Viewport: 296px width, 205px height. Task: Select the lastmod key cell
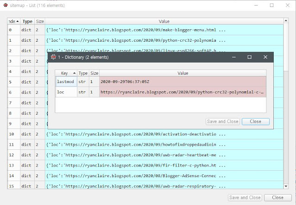(x=66, y=82)
